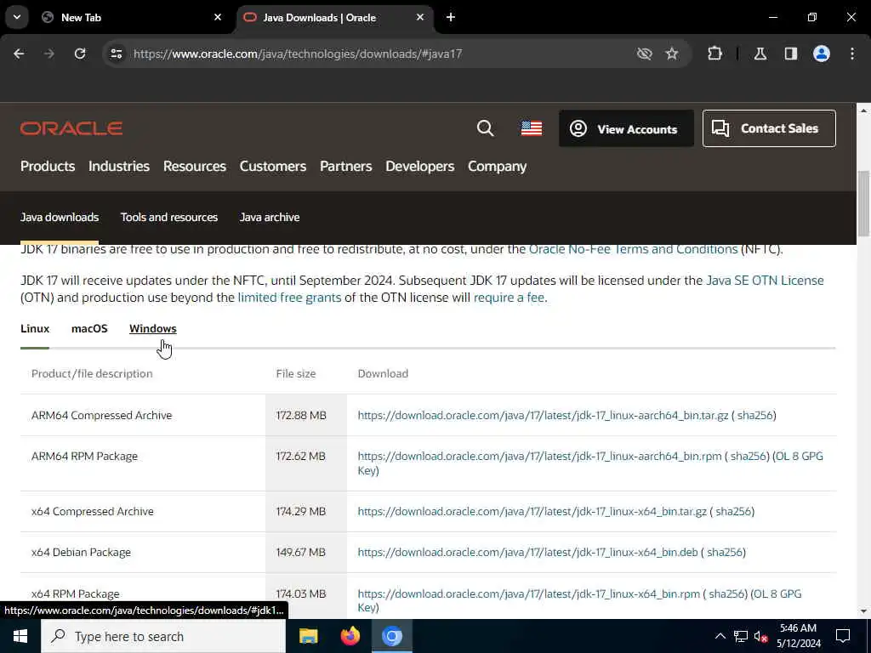Click the address bar URL field
The image size is (871, 653).
[x=298, y=54]
